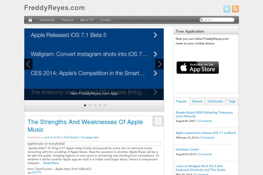The height and width of the screenshot is (175, 263).
Task: Click the CES 2014 Apple's Competition headline
Action: click(88, 73)
